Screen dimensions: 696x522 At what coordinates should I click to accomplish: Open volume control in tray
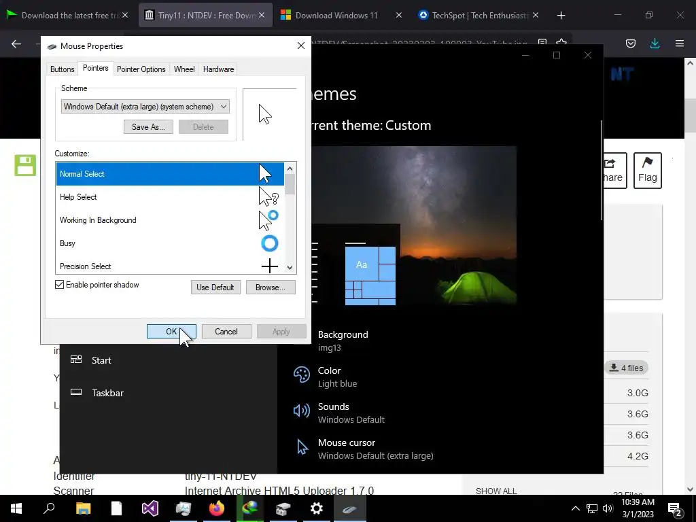(608, 508)
